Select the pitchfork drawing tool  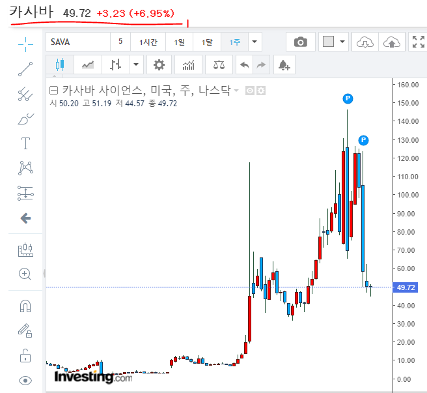[25, 94]
